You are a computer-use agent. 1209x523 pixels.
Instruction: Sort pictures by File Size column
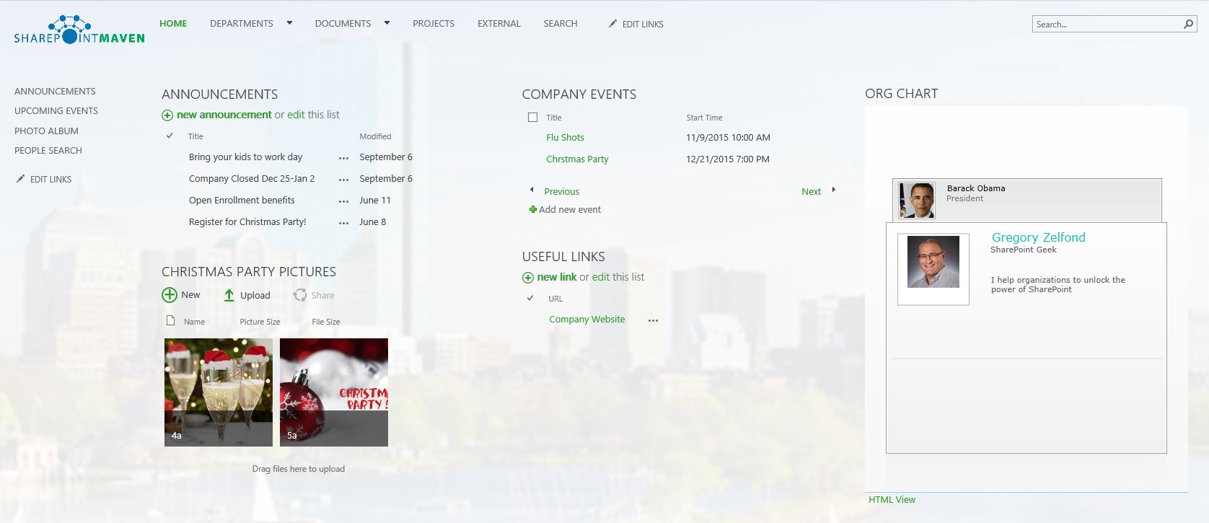326,322
